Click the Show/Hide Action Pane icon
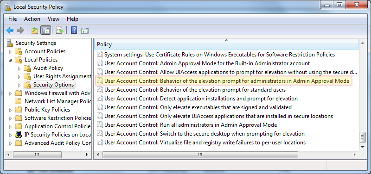371x174 pixels. point(85,31)
